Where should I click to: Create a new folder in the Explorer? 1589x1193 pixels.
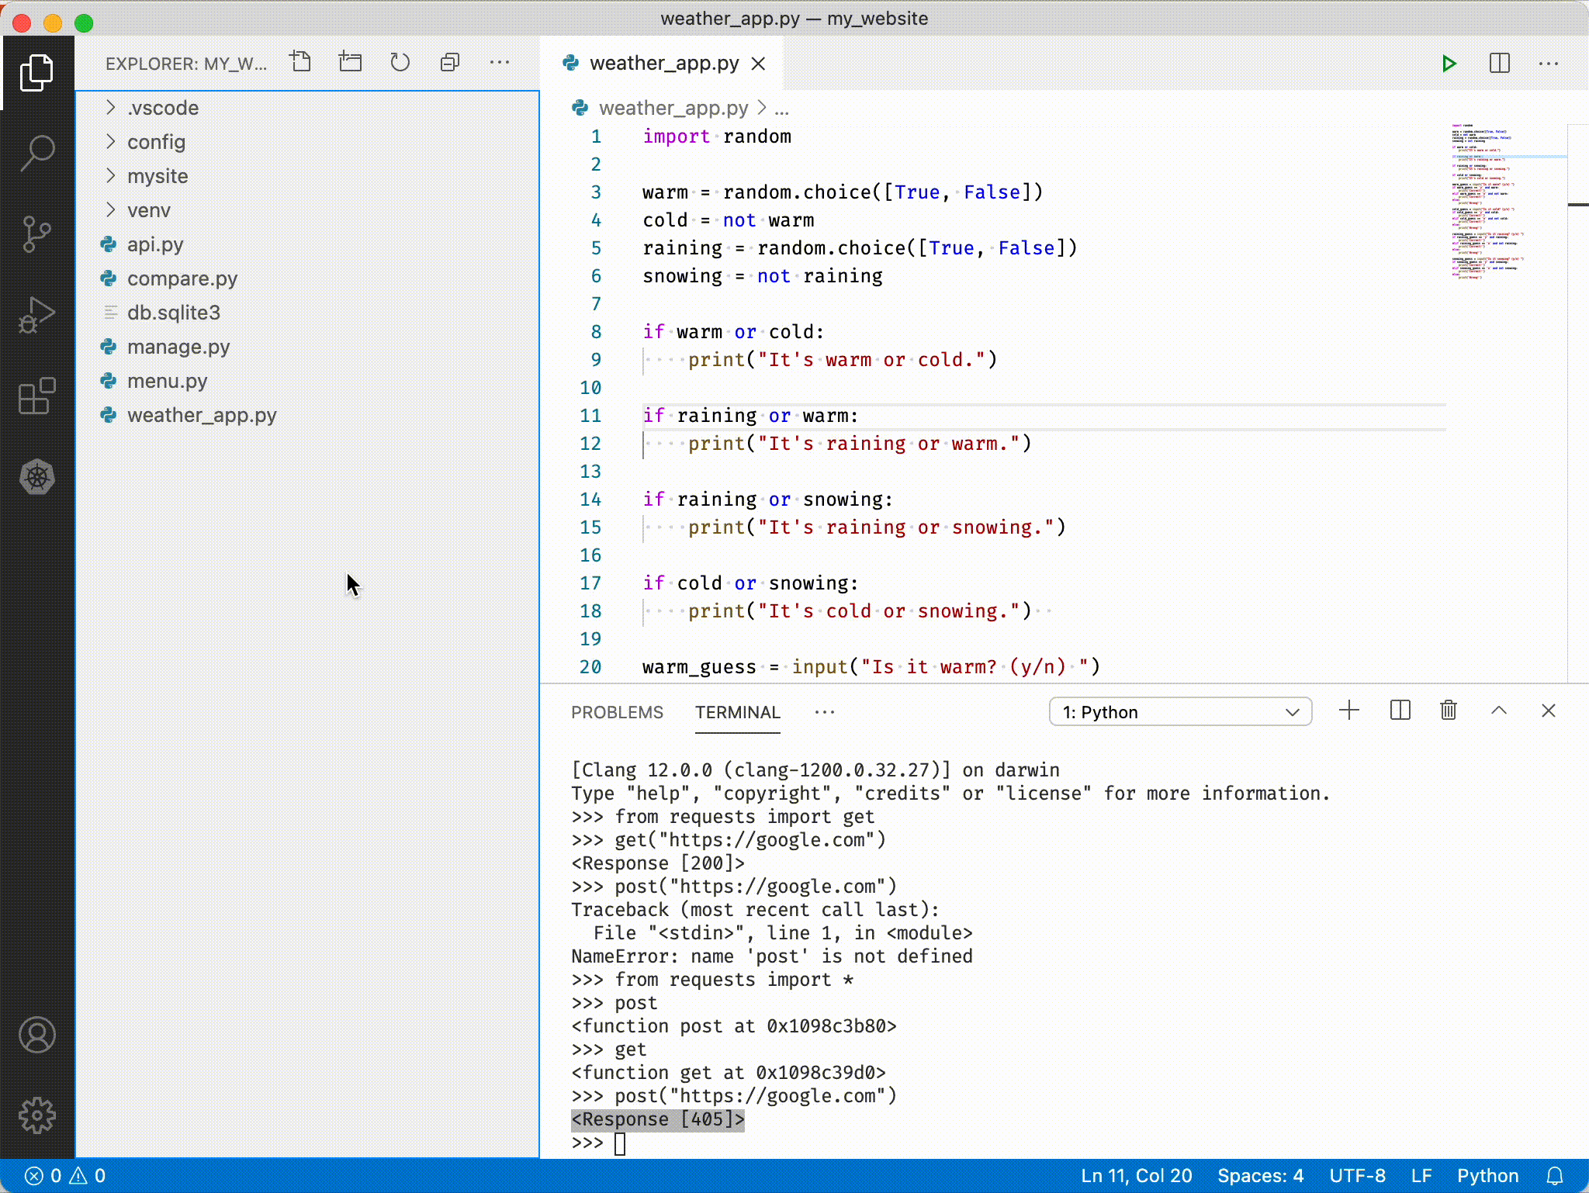coord(350,62)
